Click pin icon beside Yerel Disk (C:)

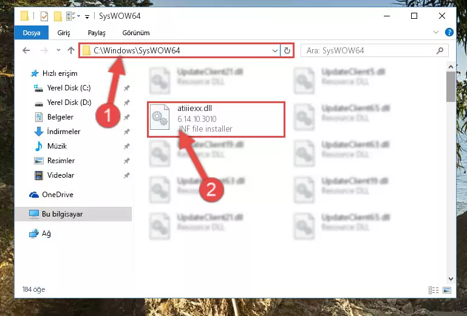[126, 88]
